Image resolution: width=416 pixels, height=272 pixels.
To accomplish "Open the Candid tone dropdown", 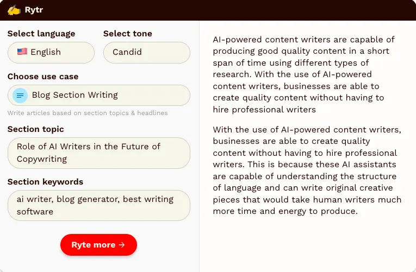I will coord(147,53).
